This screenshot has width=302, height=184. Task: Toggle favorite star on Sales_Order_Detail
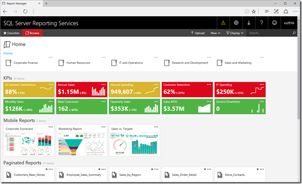tap(205, 169)
